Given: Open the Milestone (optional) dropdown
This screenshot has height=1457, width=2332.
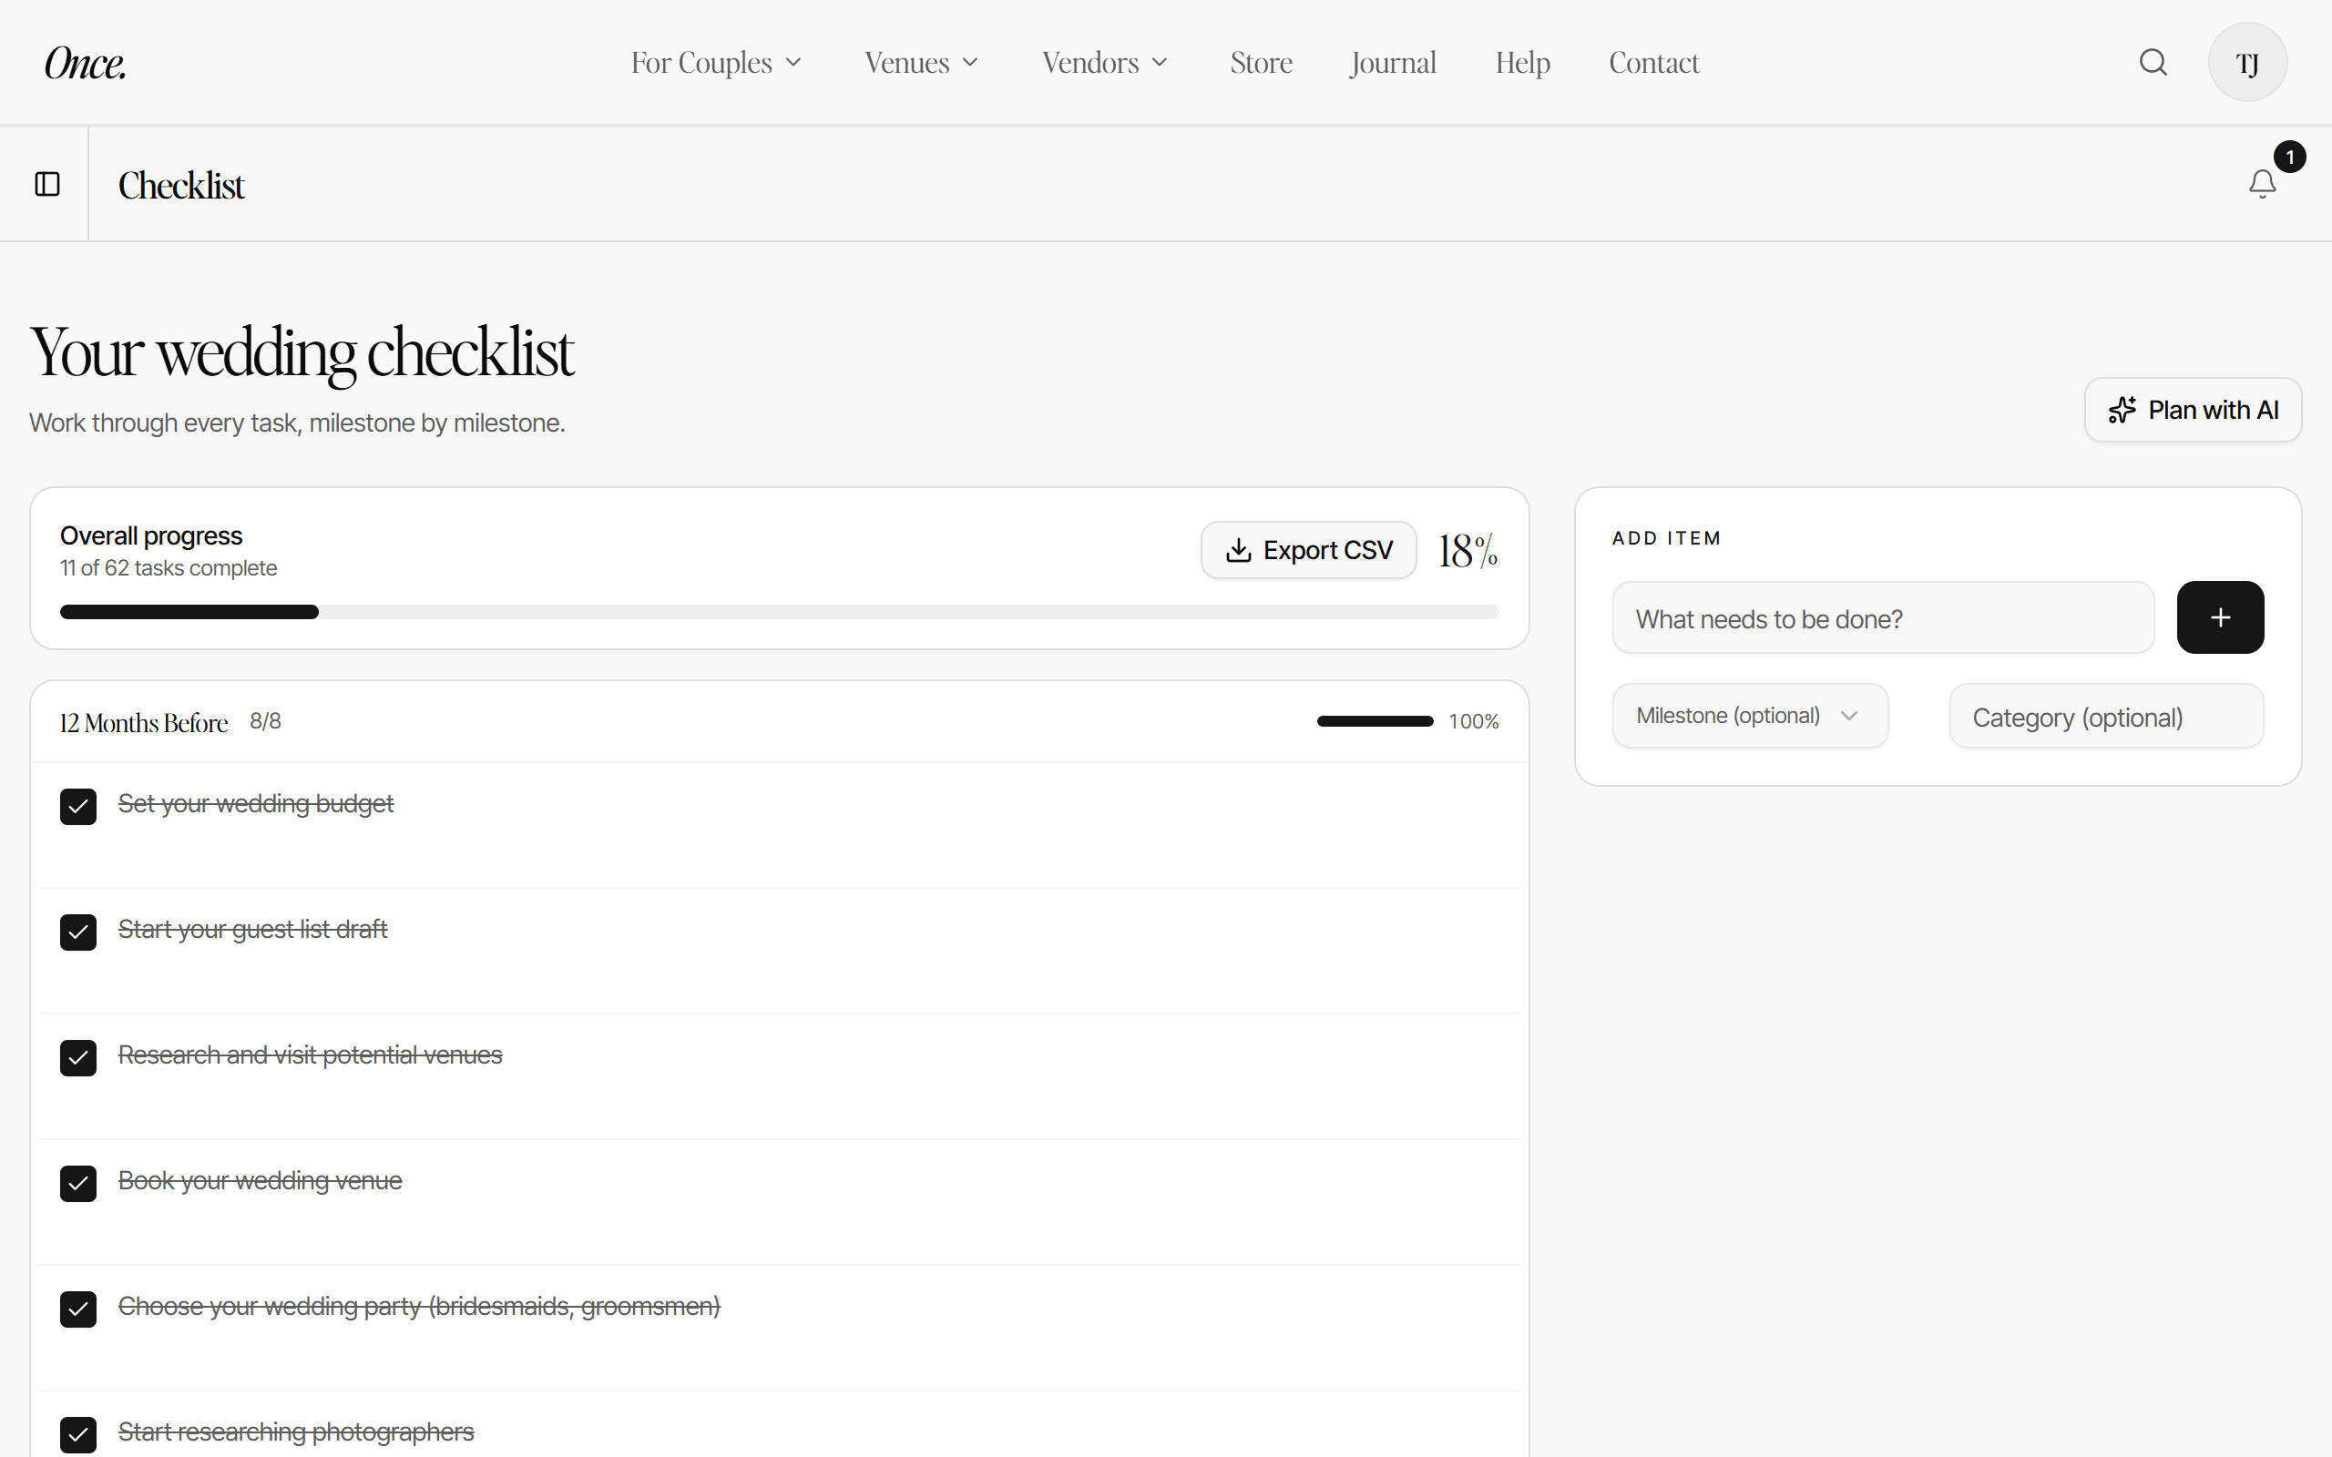Looking at the screenshot, I should [1749, 716].
